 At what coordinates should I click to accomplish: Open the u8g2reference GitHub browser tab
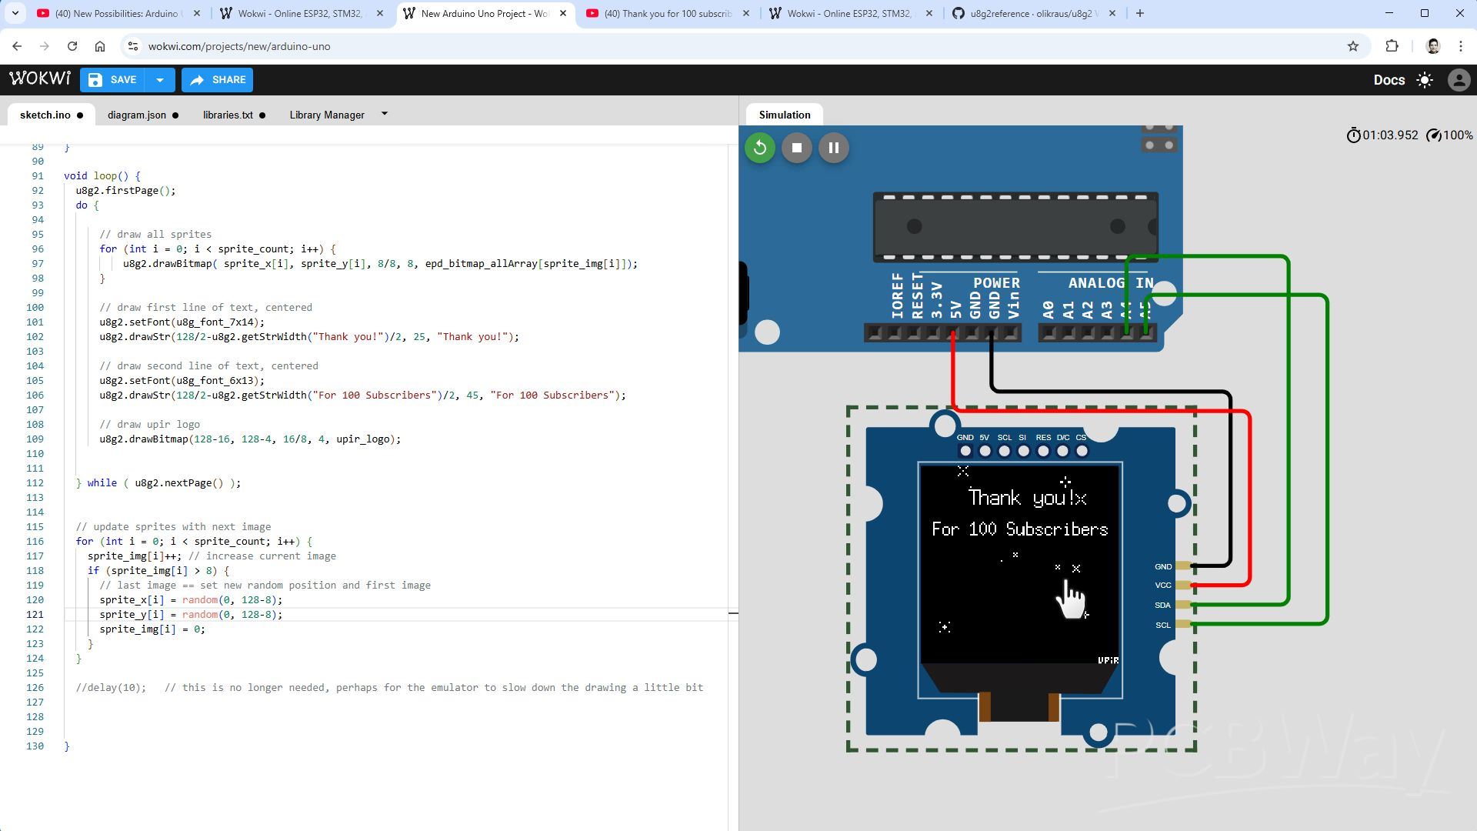(1030, 13)
